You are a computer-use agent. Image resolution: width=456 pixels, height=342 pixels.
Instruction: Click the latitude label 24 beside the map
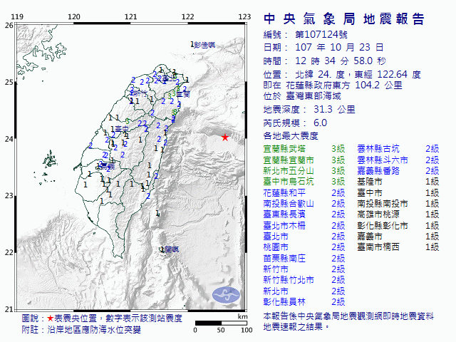[9, 139]
